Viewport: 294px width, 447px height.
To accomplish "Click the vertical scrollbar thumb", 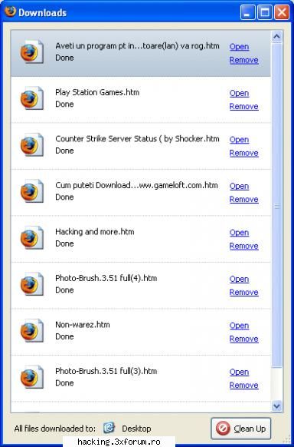I will click(x=276, y=205).
